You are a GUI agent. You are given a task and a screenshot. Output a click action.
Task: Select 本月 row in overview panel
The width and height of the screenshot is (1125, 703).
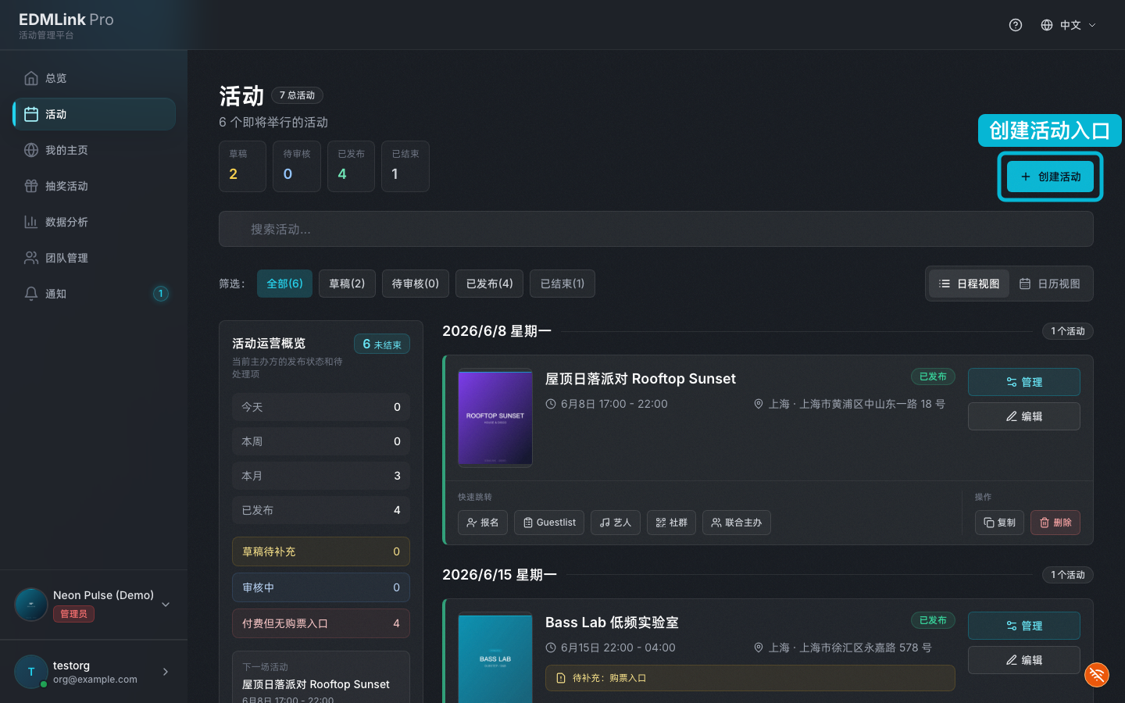point(321,476)
